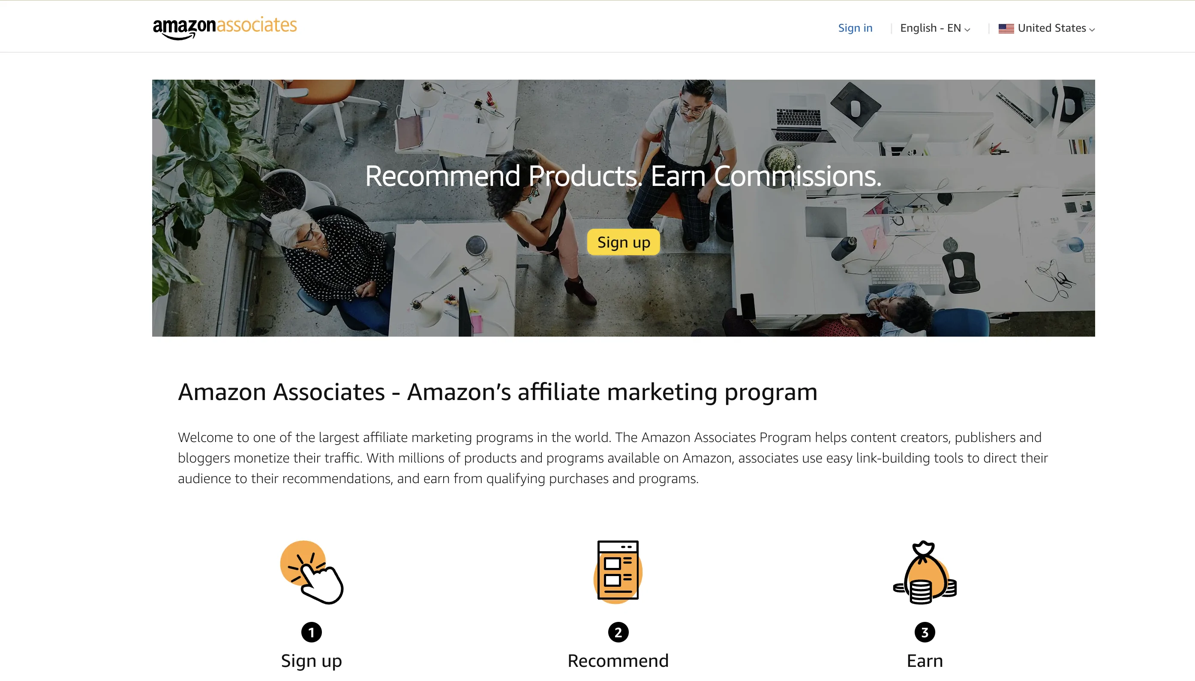Click the hero banner office image
1195x681 pixels.
pyautogui.click(x=624, y=208)
